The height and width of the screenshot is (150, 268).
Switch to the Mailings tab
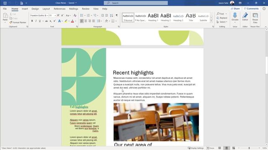point(74,9)
